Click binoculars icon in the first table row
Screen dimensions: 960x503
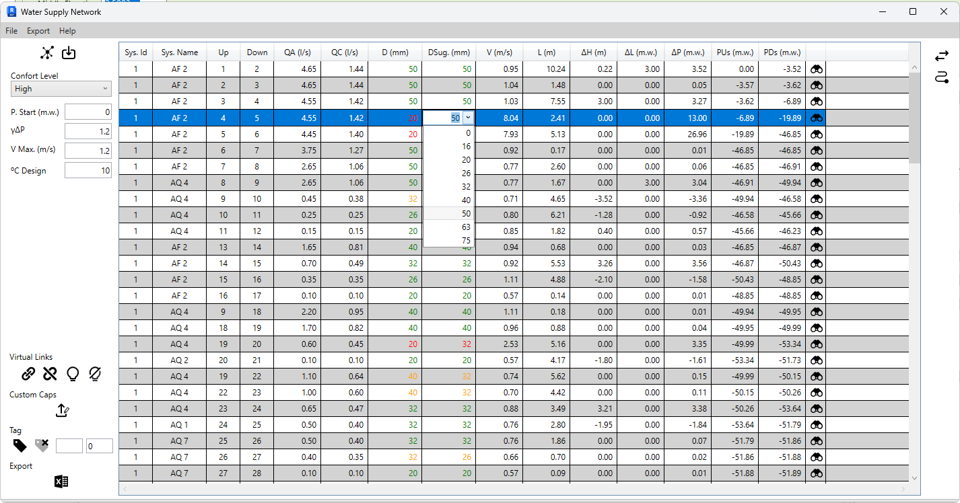(816, 69)
